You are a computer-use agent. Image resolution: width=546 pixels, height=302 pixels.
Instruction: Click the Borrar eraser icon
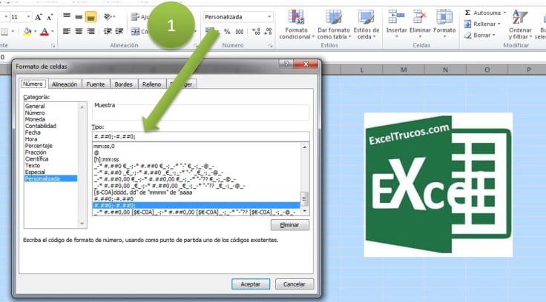coord(468,35)
